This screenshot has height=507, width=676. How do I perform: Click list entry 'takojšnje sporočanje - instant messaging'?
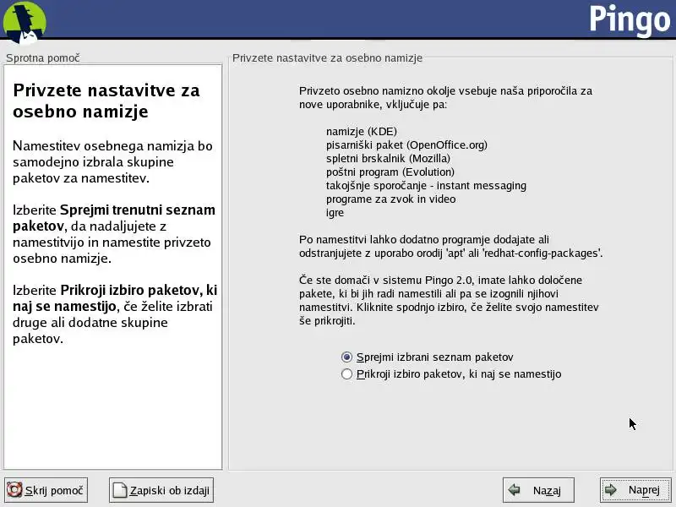click(426, 185)
